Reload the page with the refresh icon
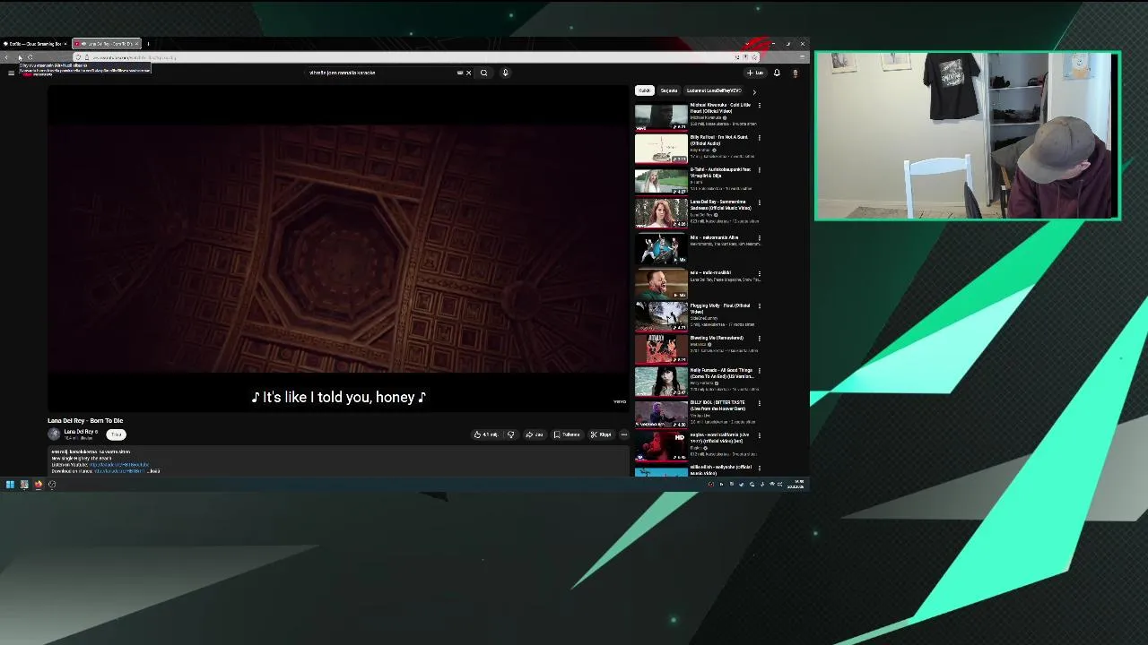Viewport: 1148px width, 645px height. click(30, 57)
